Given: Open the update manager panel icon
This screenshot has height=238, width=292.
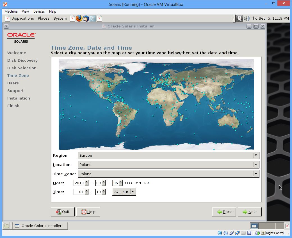Looking at the screenshot, I should 239,19.
